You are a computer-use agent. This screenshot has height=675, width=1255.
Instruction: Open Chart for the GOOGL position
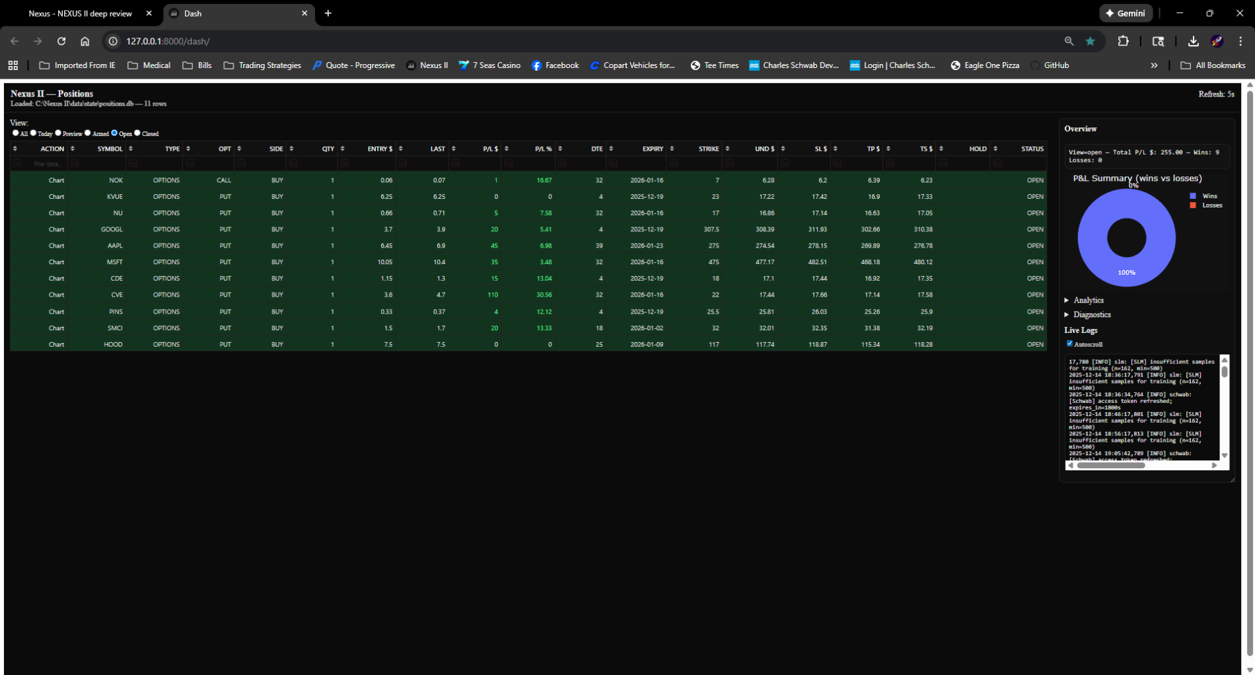coord(56,229)
